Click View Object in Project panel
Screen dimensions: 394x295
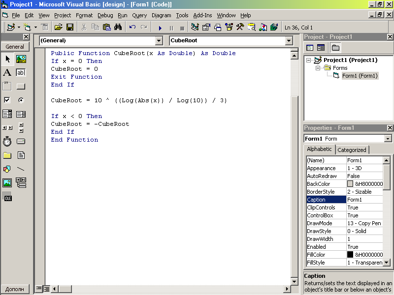coord(321,48)
